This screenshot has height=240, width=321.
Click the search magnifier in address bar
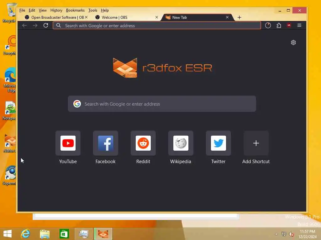point(59,26)
